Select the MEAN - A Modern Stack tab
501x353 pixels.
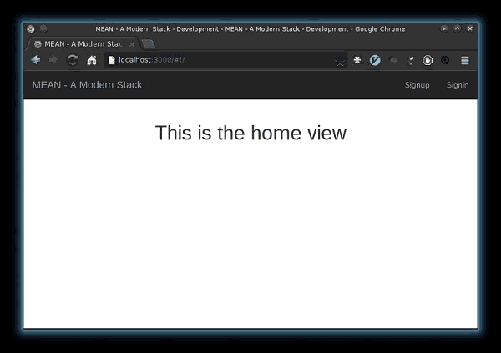pos(83,43)
